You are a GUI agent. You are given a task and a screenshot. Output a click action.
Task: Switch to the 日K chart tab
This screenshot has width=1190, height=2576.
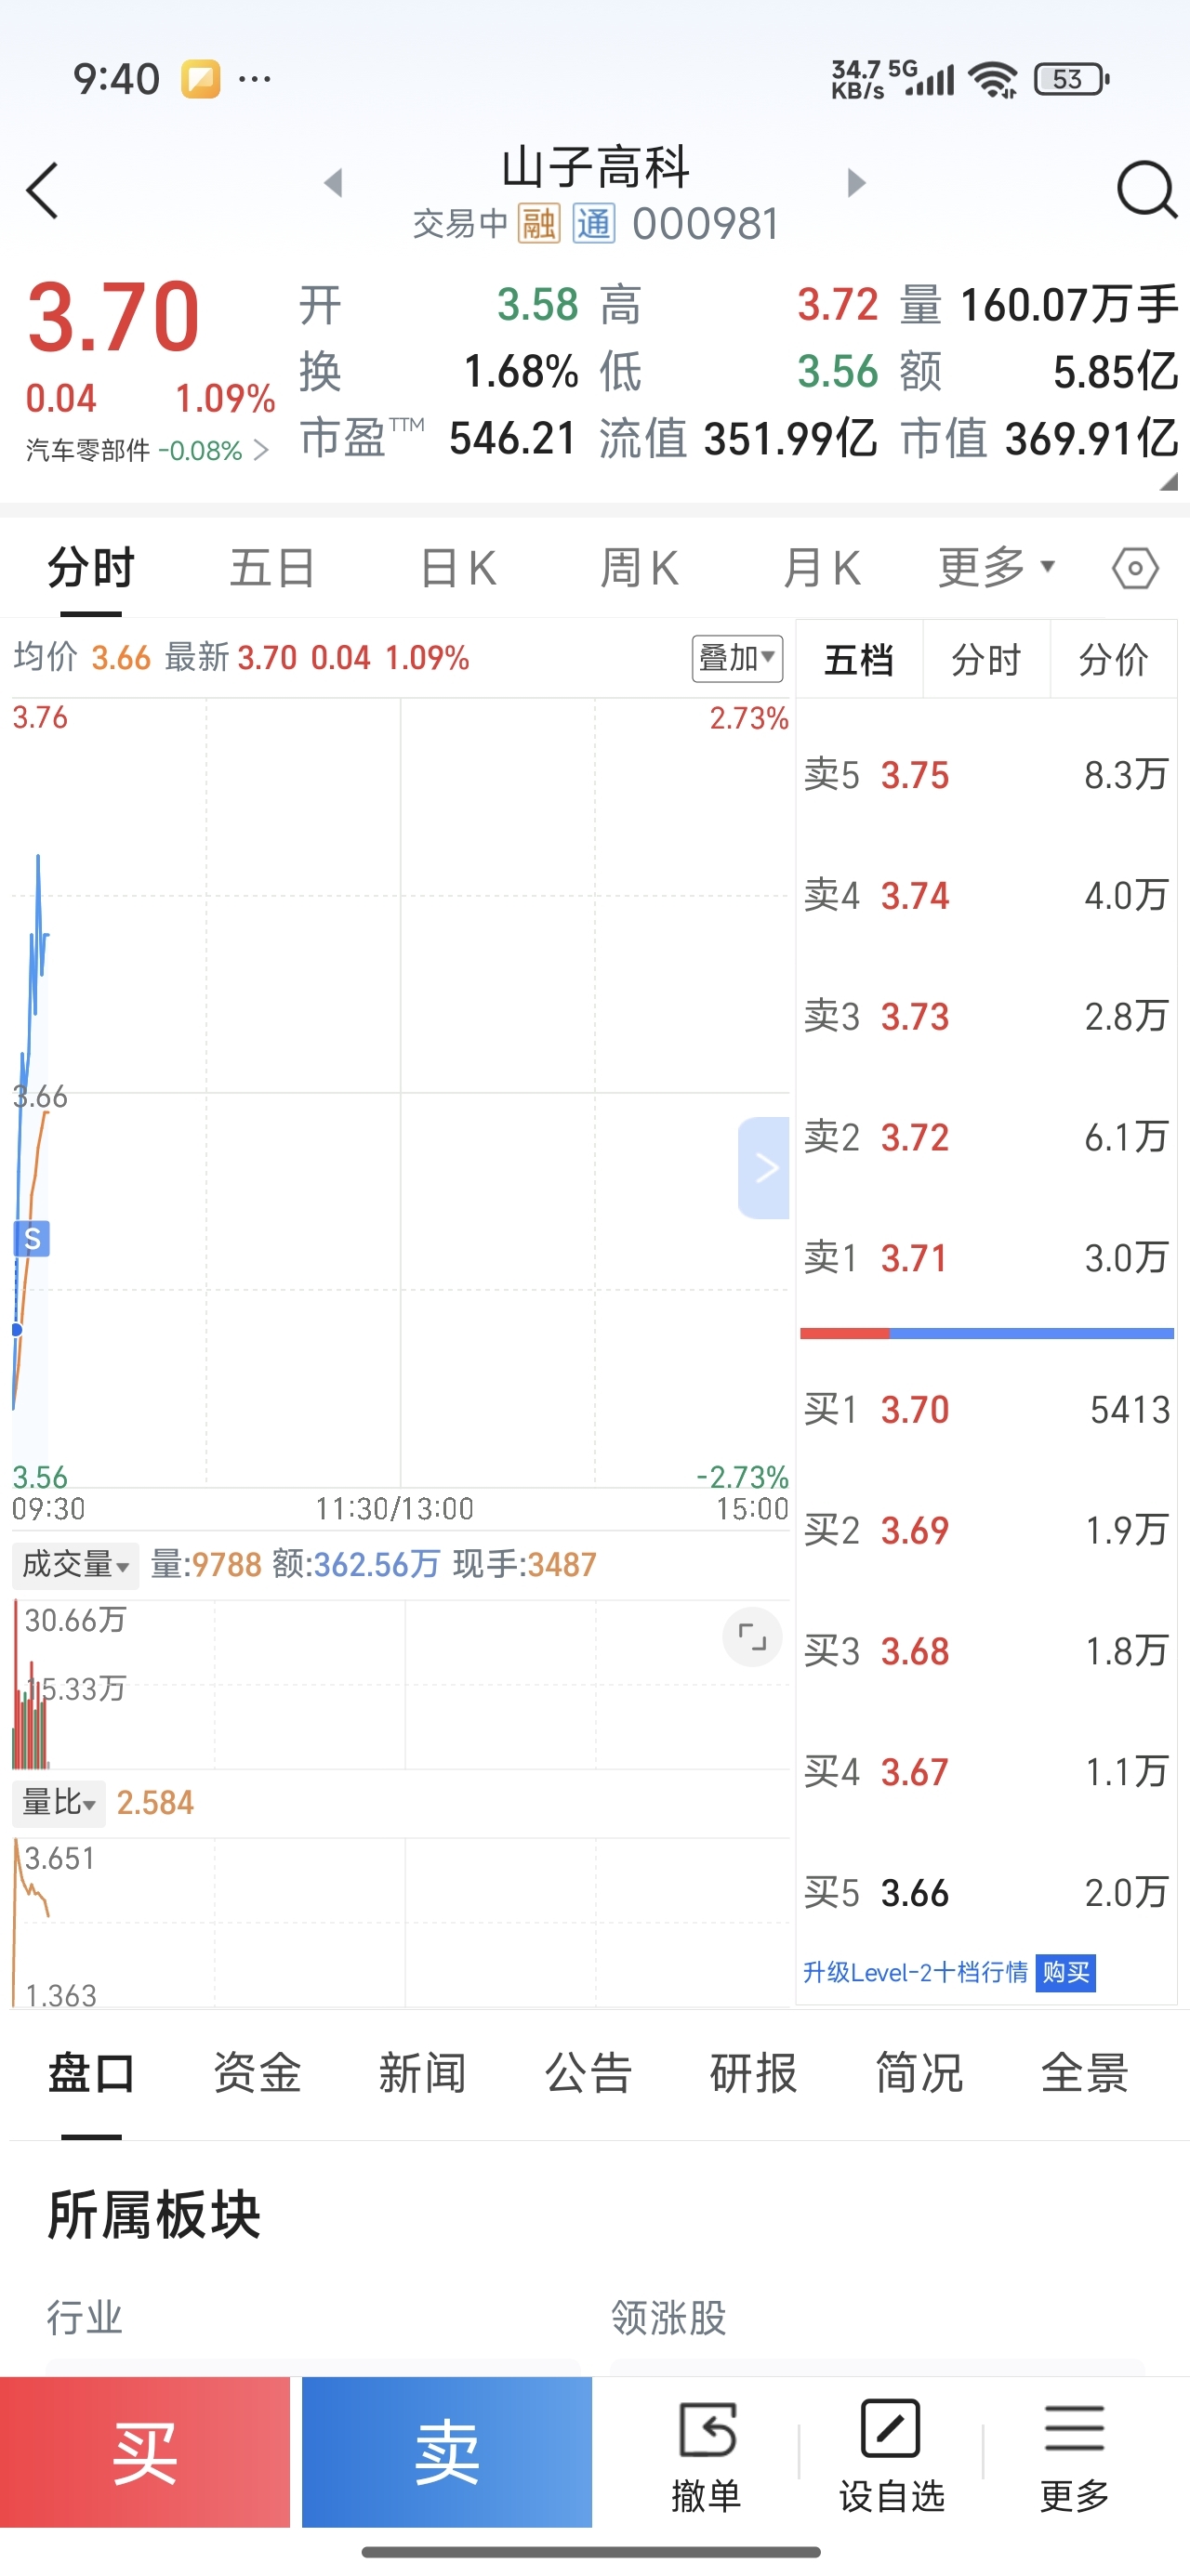[458, 569]
